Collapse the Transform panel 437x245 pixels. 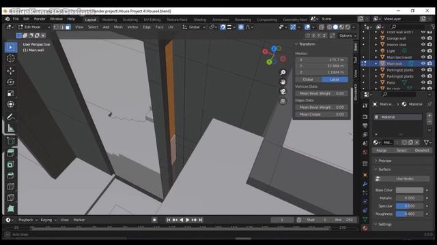point(296,44)
